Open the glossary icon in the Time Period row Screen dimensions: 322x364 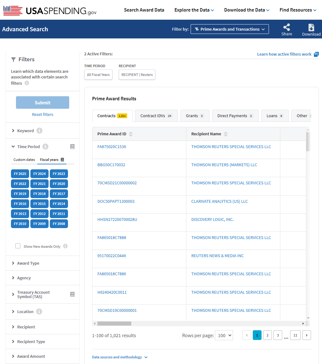pyautogui.click(x=72, y=147)
